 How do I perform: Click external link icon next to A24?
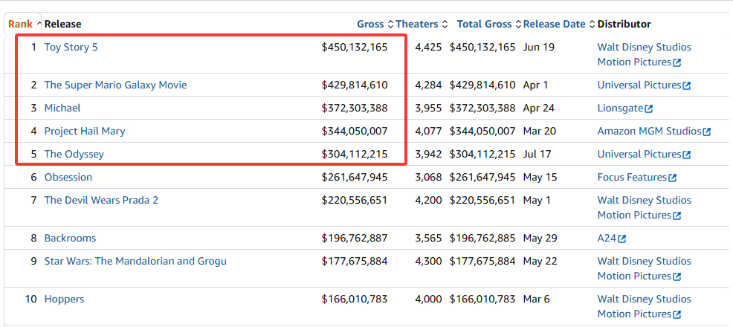click(x=621, y=239)
